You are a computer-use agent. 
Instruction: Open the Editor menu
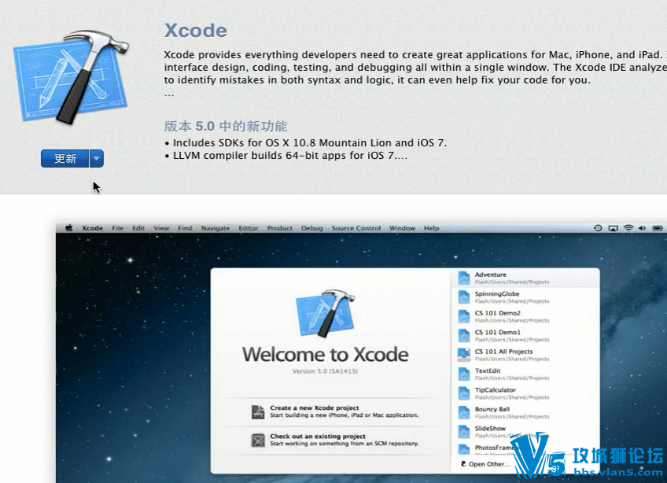click(x=249, y=228)
